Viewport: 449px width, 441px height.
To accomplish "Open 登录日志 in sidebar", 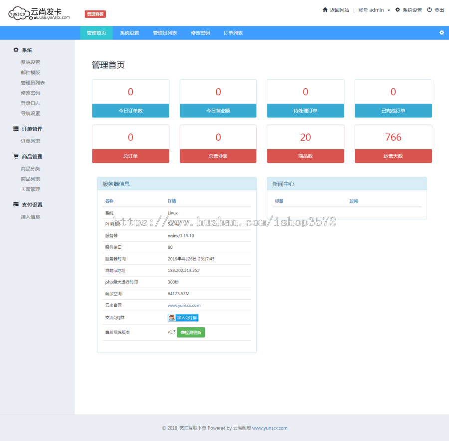I will click(x=30, y=103).
